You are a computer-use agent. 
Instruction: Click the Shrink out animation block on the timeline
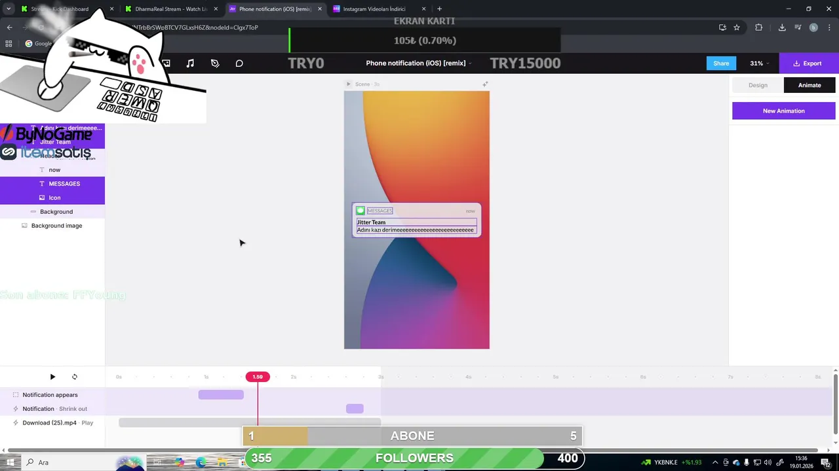point(355,409)
